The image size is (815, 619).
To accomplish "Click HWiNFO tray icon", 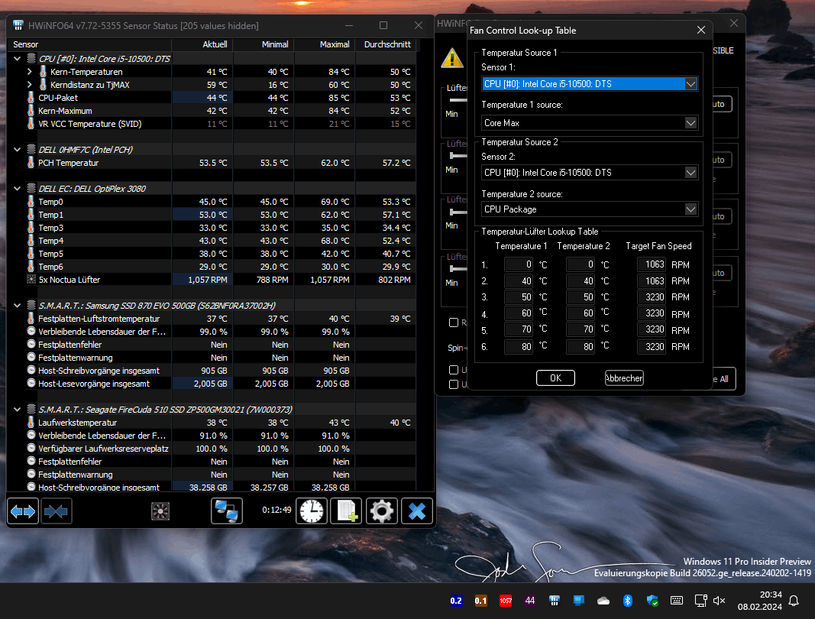I will point(554,601).
